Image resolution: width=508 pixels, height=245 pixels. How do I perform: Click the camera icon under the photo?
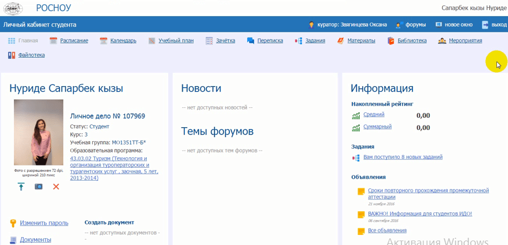[x=39, y=187]
